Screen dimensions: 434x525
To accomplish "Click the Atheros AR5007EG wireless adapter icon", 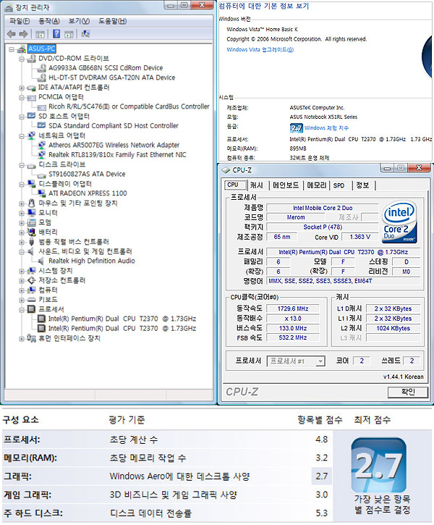I will coord(42,146).
